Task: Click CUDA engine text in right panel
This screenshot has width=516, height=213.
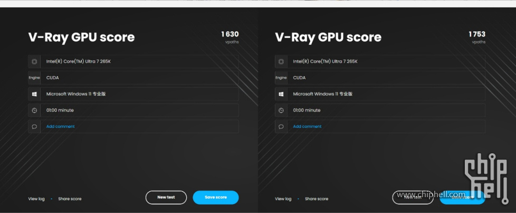Action: point(300,78)
